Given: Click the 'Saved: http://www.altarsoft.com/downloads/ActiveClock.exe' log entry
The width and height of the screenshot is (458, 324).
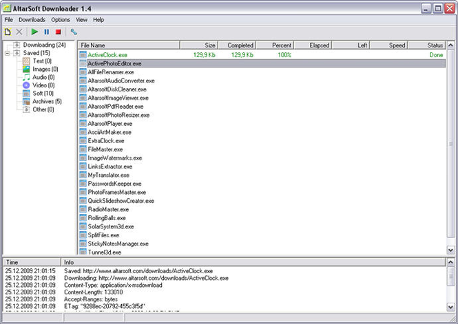Looking at the screenshot, I should click(x=138, y=271).
